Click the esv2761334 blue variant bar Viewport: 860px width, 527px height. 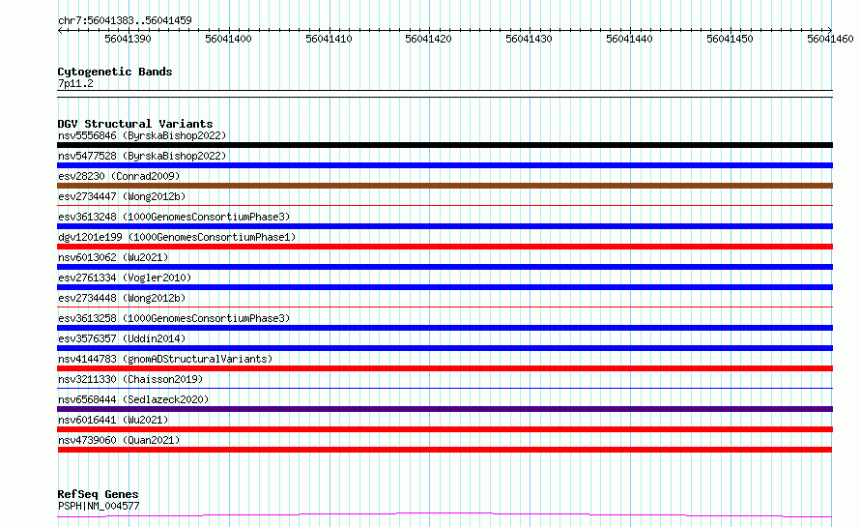tap(444, 287)
